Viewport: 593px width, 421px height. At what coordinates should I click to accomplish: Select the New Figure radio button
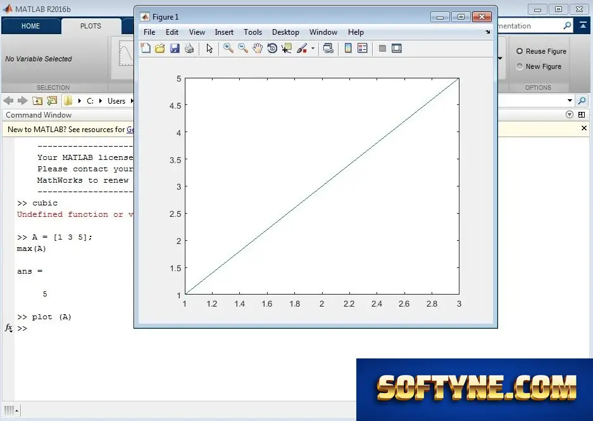(520, 66)
